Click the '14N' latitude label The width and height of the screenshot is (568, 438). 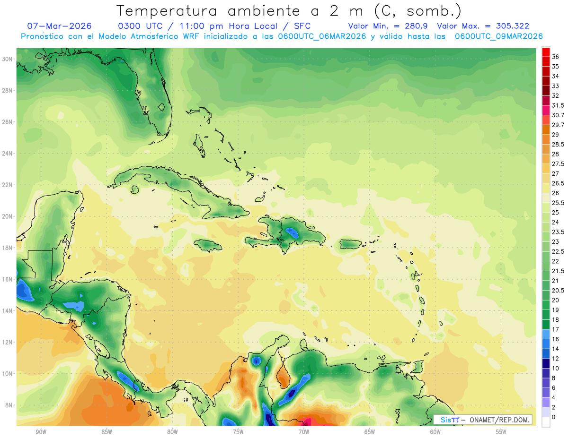tap(7, 310)
